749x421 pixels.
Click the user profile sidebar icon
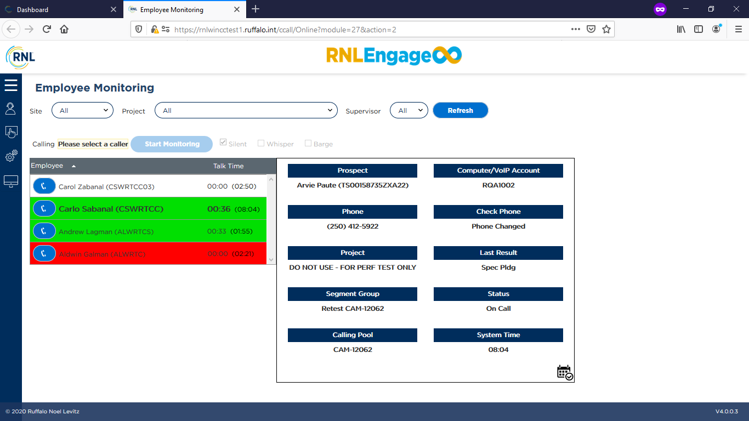pos(10,109)
